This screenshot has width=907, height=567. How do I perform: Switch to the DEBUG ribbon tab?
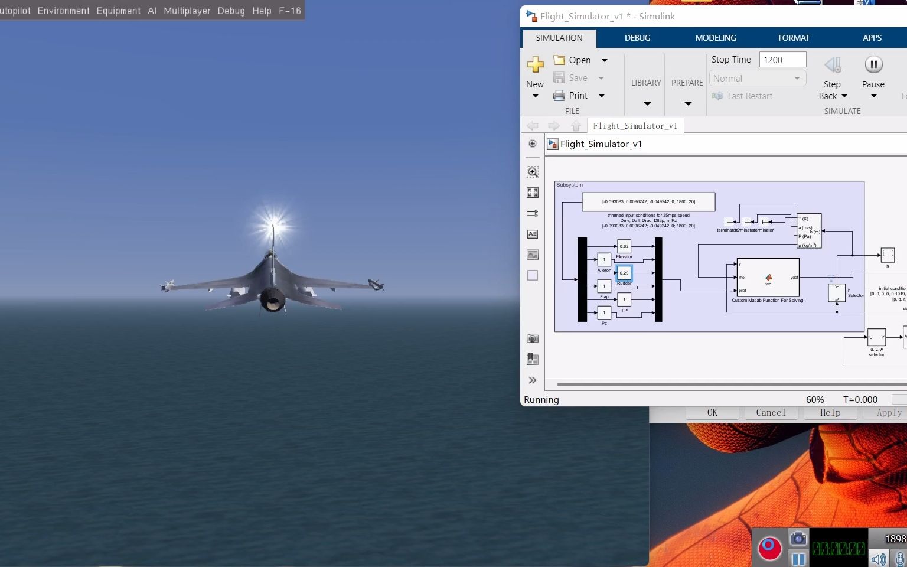coord(638,38)
